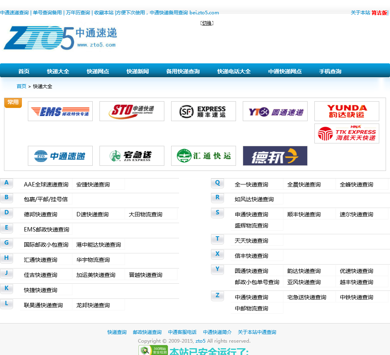Open 港中能达快递查询

point(99,245)
